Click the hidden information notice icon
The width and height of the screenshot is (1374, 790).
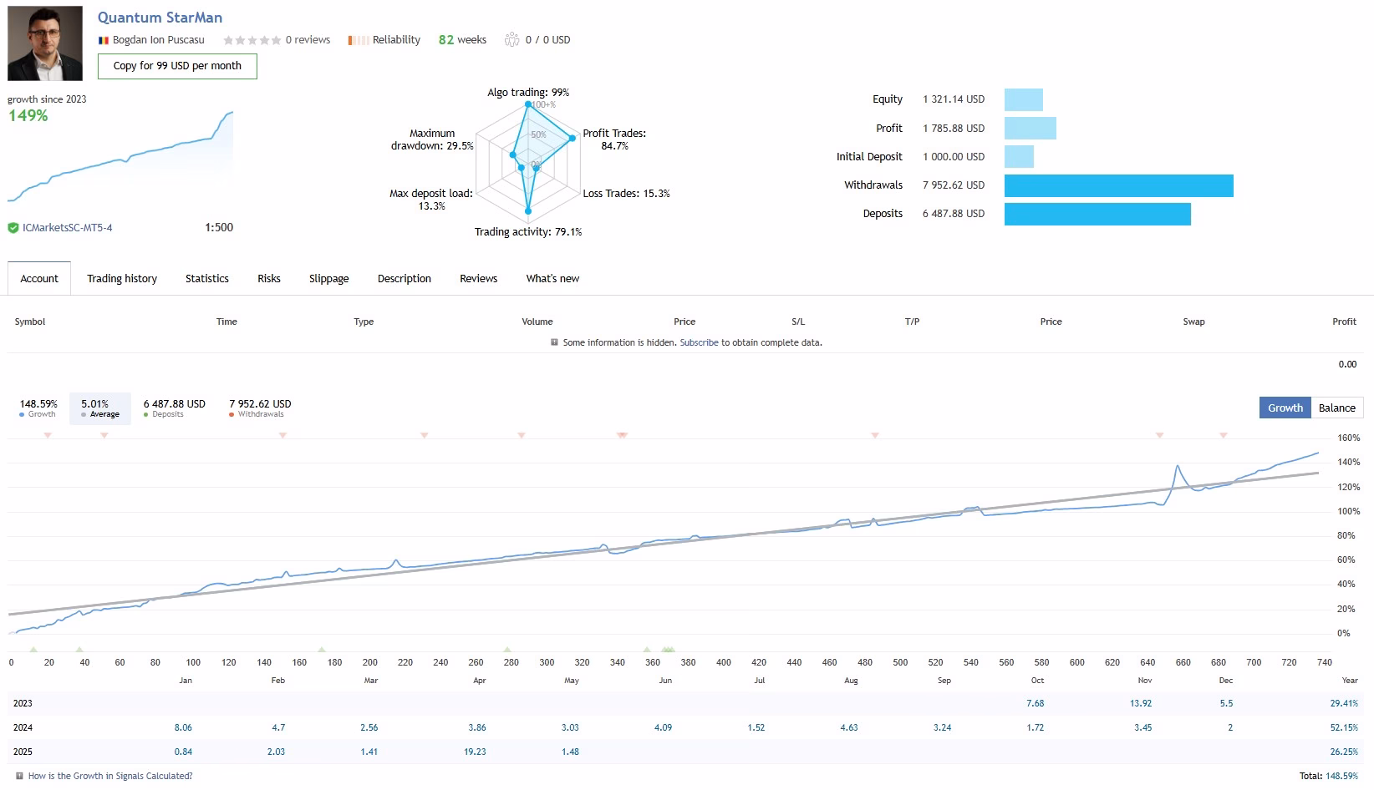tap(554, 342)
